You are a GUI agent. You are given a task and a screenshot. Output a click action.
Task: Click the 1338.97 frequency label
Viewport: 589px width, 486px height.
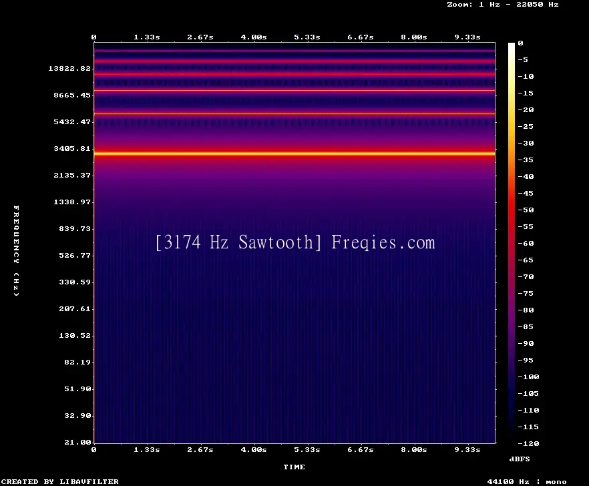(72, 202)
